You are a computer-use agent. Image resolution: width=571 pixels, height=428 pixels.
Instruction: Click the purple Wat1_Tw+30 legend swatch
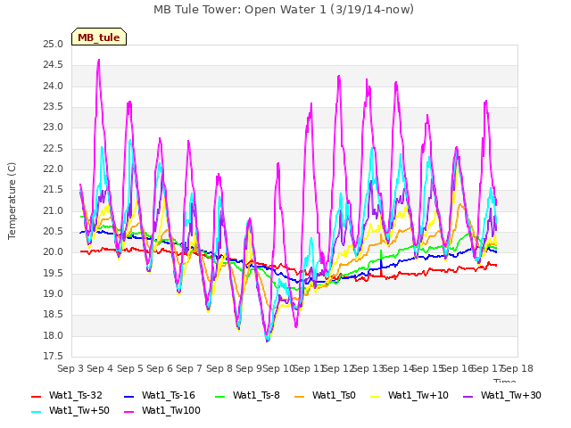click(x=468, y=396)
